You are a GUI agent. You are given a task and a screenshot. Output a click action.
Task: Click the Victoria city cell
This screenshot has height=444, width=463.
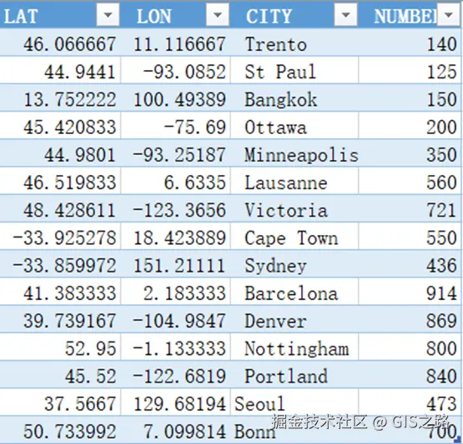[x=294, y=208]
